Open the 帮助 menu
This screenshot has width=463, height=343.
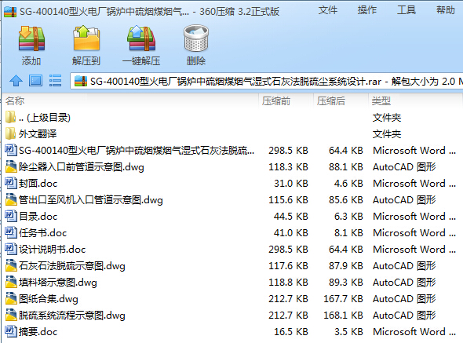tap(446, 10)
